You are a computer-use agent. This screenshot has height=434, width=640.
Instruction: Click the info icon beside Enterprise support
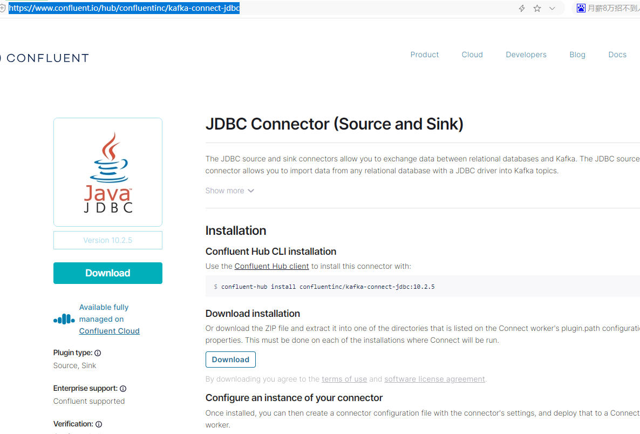[123, 389]
